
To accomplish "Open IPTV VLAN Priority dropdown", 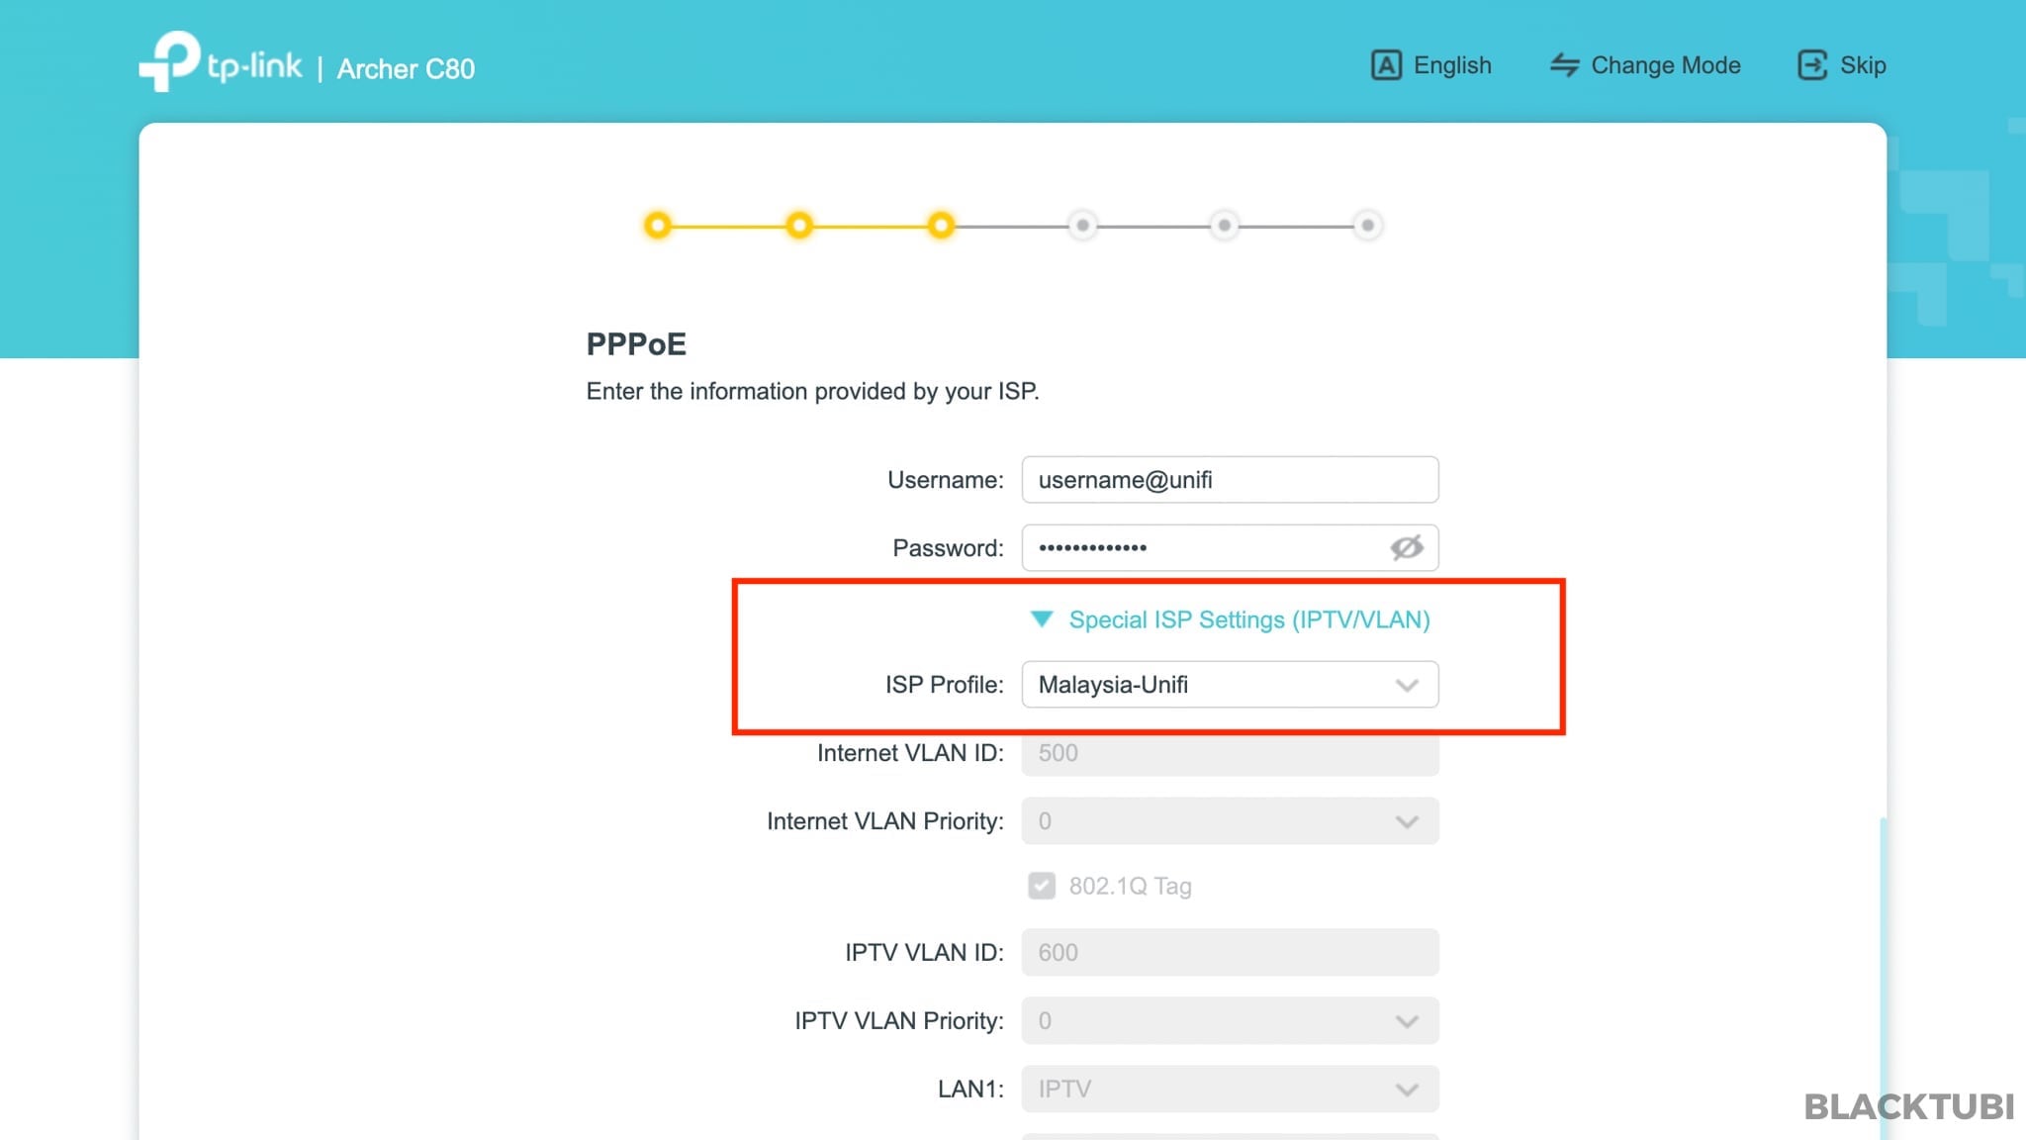I will click(1230, 1020).
